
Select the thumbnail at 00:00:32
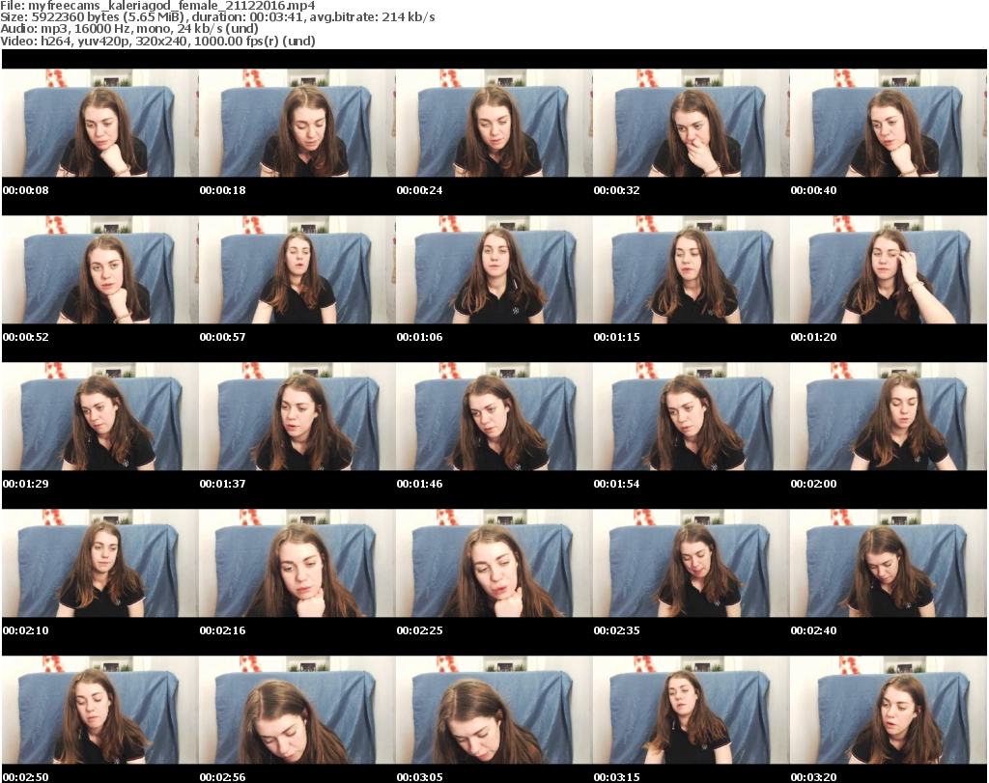[x=691, y=123]
